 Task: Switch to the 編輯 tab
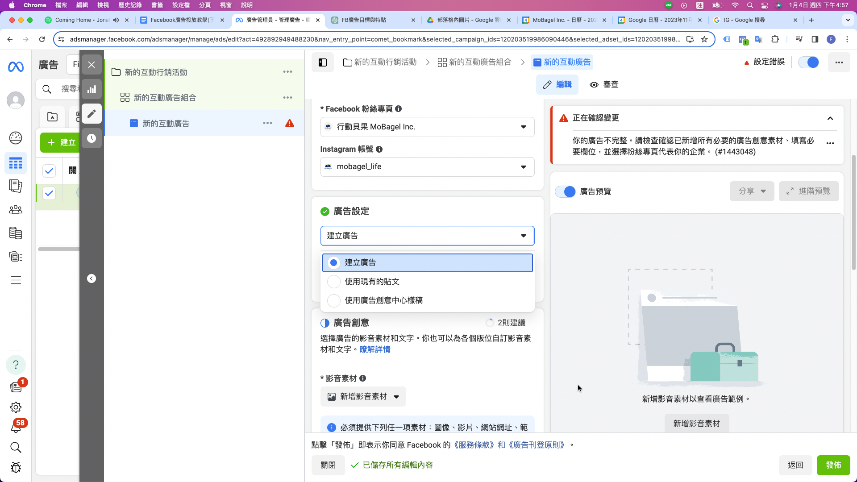[557, 85]
